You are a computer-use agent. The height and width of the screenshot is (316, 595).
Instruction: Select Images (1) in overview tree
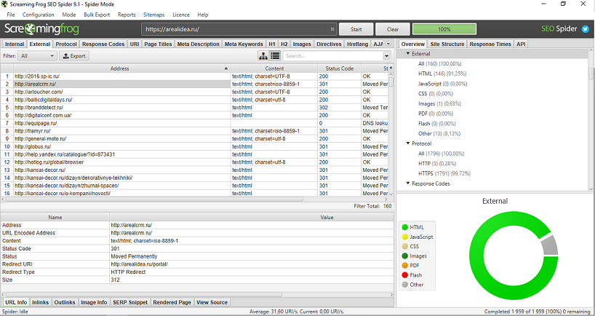click(439, 103)
